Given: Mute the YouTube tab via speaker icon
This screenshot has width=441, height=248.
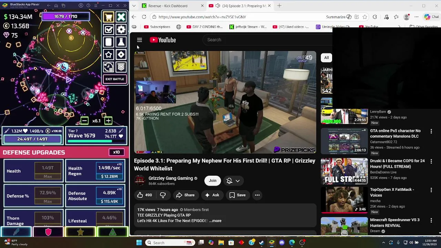Looking at the screenshot, I should pyautogui.click(x=218, y=6).
